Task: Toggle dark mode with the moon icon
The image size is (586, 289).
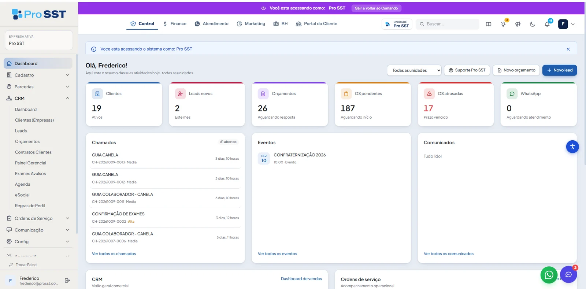Action: click(x=533, y=24)
